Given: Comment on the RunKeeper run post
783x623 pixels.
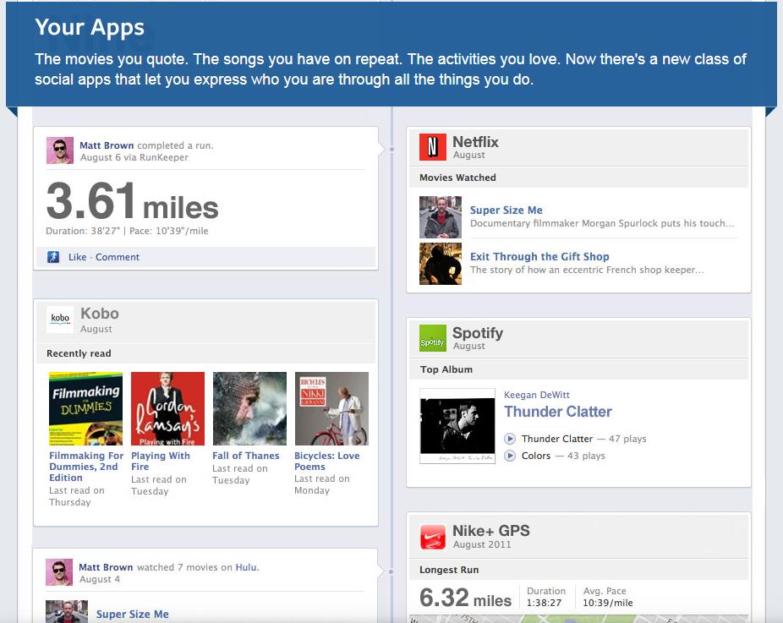Looking at the screenshot, I should 118,257.
